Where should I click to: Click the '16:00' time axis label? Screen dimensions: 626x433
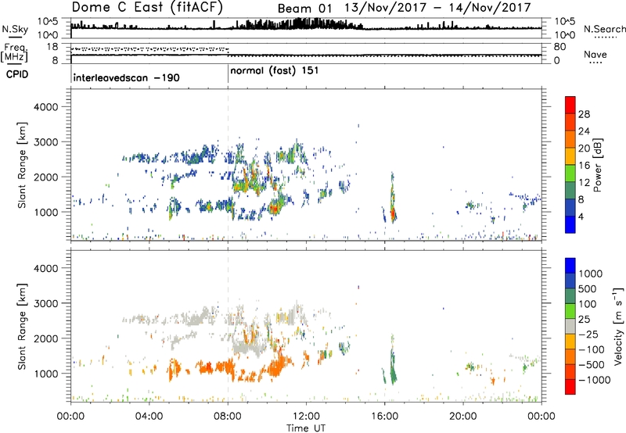[384, 417]
